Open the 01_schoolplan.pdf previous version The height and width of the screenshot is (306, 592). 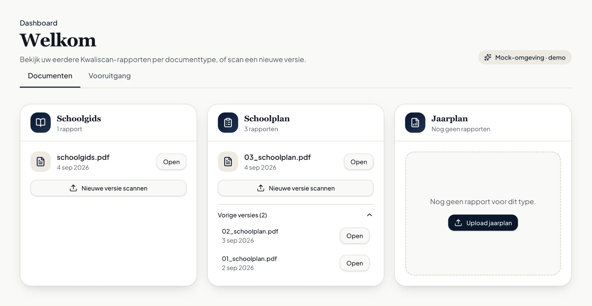(355, 263)
